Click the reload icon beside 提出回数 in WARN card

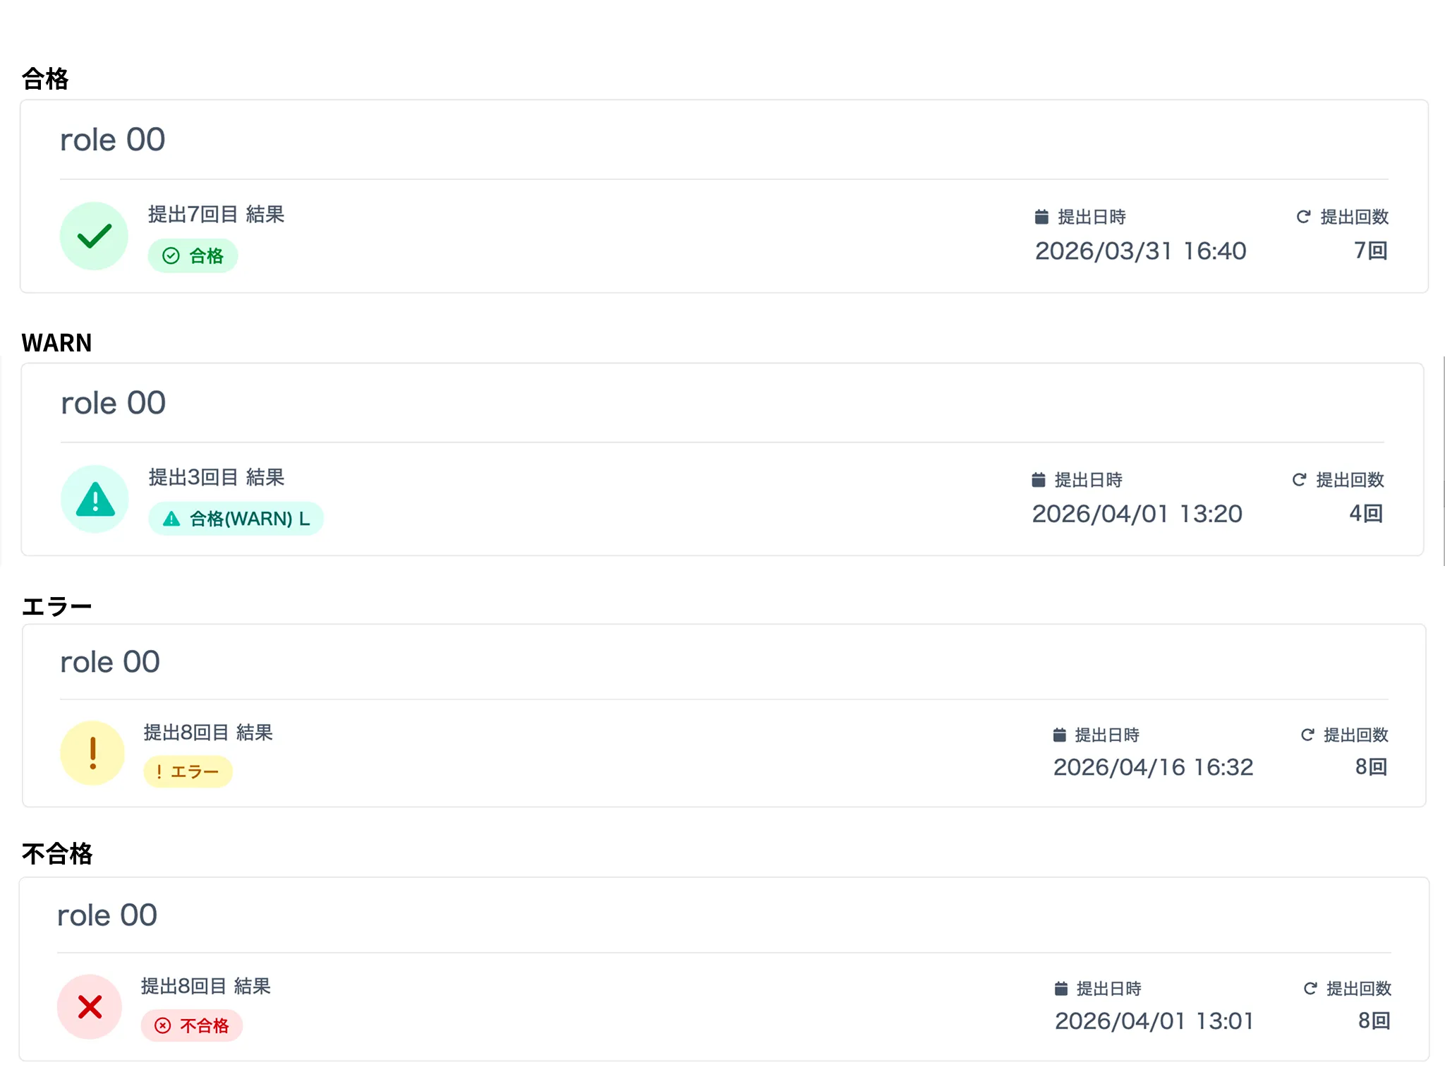(1299, 480)
